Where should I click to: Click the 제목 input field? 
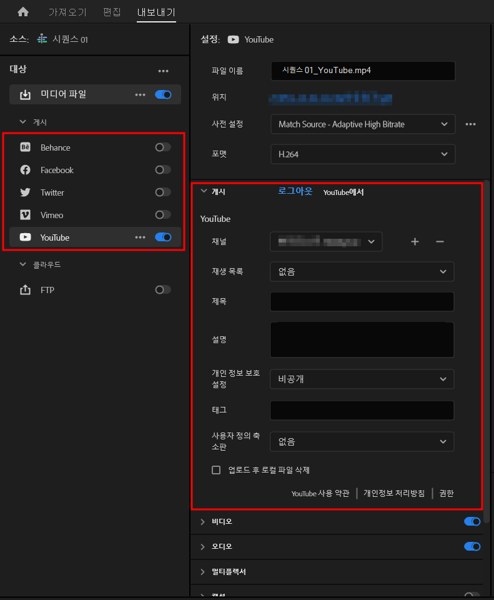coord(362,301)
